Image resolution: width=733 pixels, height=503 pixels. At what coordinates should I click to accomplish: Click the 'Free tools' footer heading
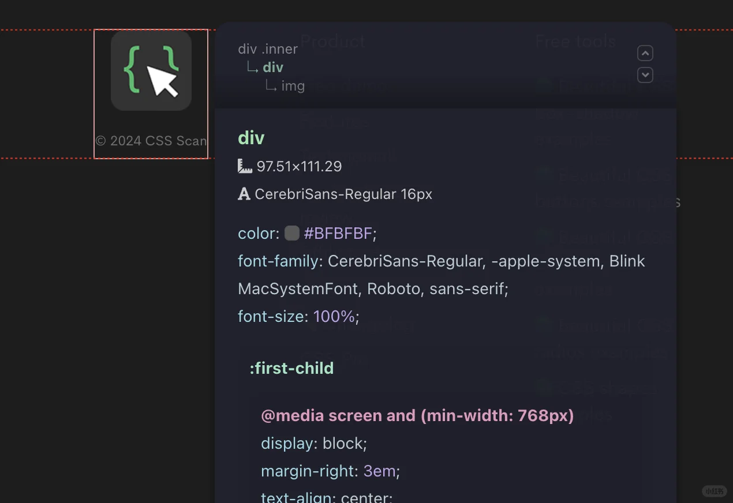pos(575,42)
